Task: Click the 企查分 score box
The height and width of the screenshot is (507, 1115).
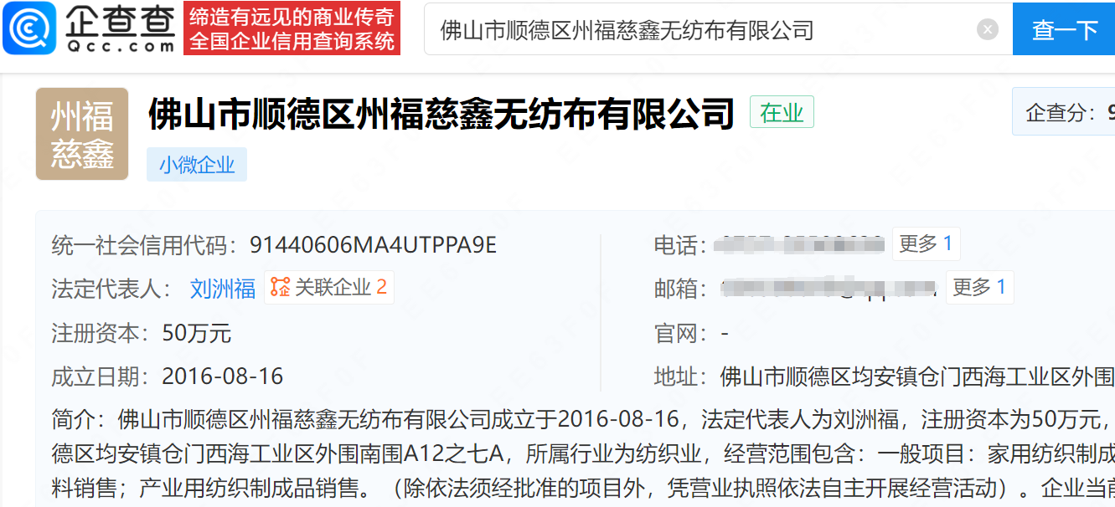Action: pos(1064,111)
